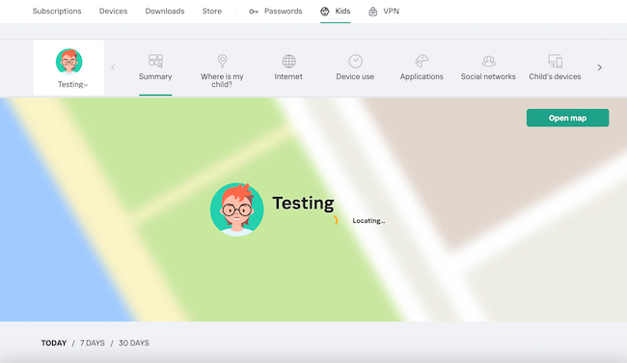Screen dimensions: 627x363
Task: Click the Testing avatar on the map
Action: pos(236,209)
